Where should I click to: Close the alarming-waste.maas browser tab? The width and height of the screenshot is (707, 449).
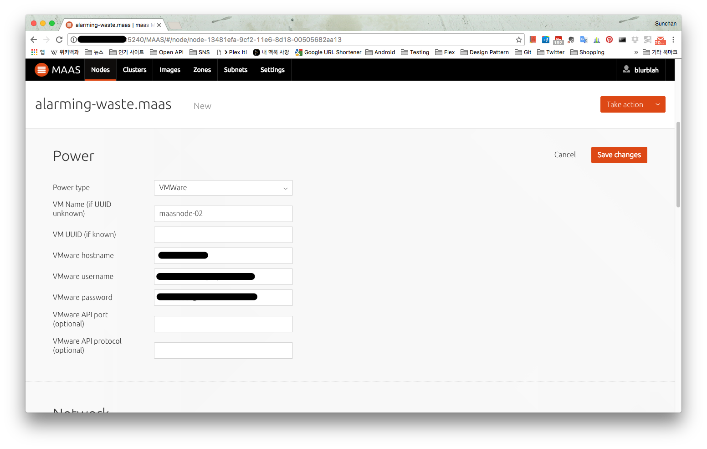[159, 25]
